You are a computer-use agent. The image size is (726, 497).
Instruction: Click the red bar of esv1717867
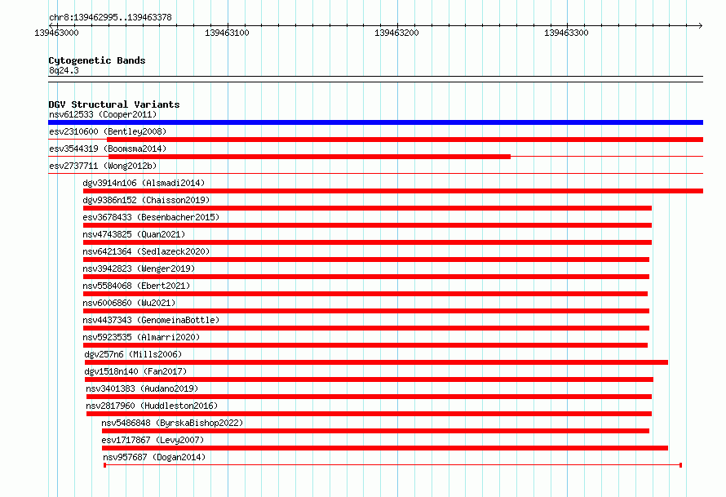(385, 448)
